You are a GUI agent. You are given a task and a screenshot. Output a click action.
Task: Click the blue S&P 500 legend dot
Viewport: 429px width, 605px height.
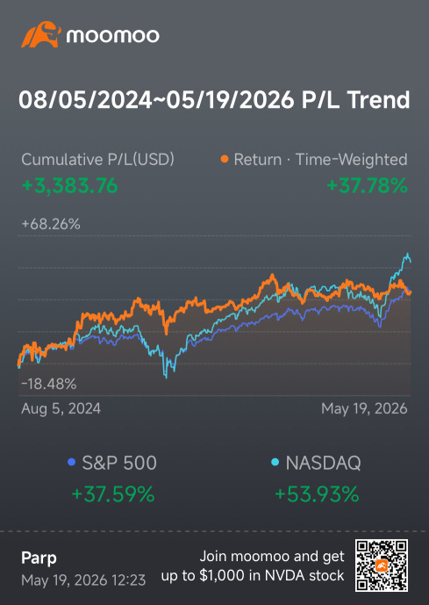[x=71, y=462]
